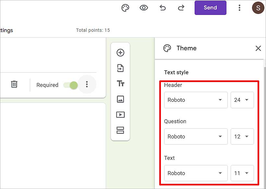Preview the form with the eye icon
Viewport: 266px width, 189px height.
[144, 8]
